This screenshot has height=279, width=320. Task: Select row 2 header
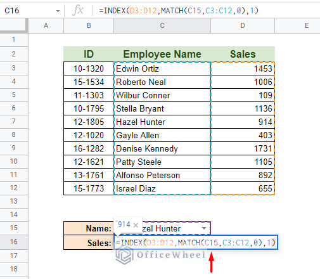[14, 54]
